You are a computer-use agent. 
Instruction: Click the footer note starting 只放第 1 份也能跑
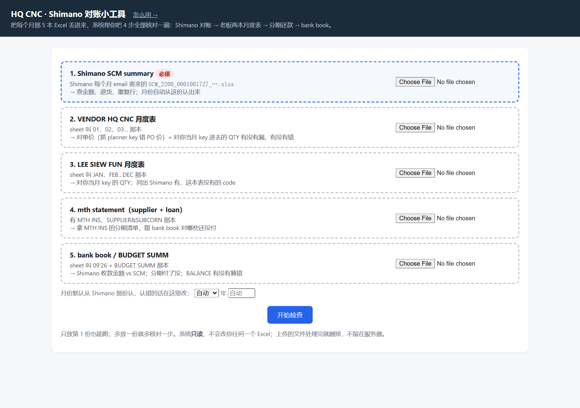(x=224, y=334)
